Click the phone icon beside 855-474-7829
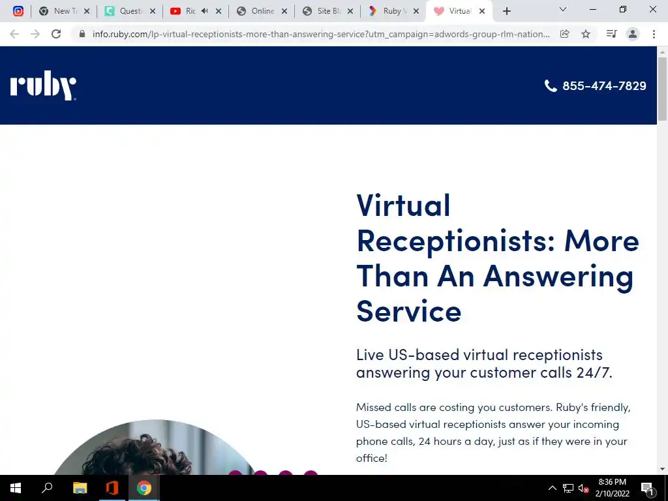The height and width of the screenshot is (501, 668). [x=551, y=86]
